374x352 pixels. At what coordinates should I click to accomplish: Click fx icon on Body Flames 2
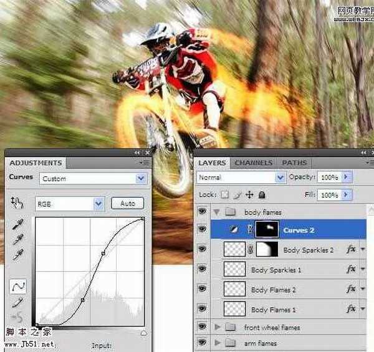(351, 289)
